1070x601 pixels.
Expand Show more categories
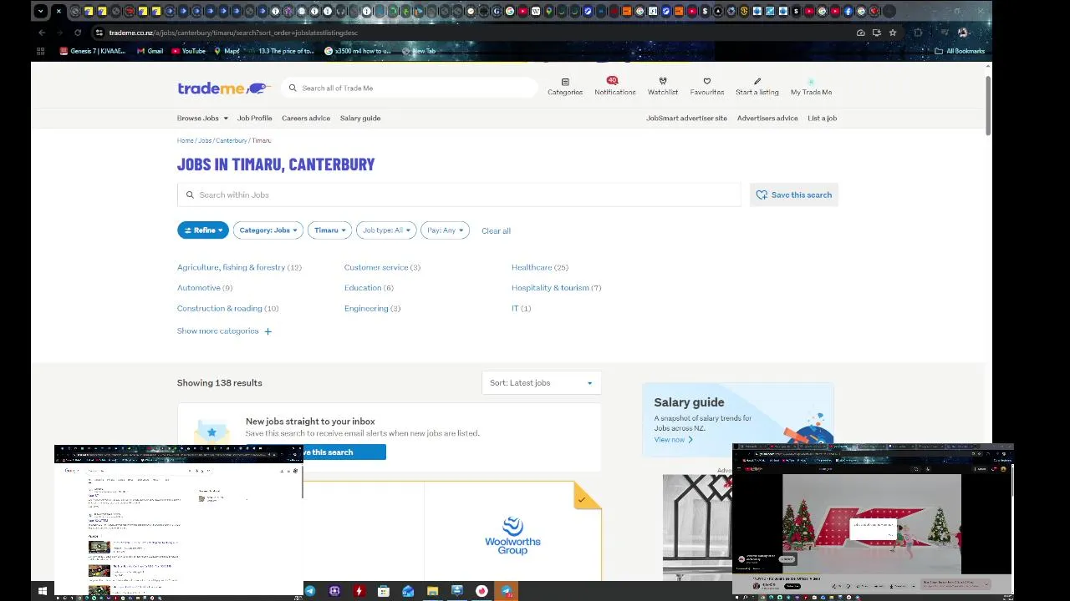[224, 331]
